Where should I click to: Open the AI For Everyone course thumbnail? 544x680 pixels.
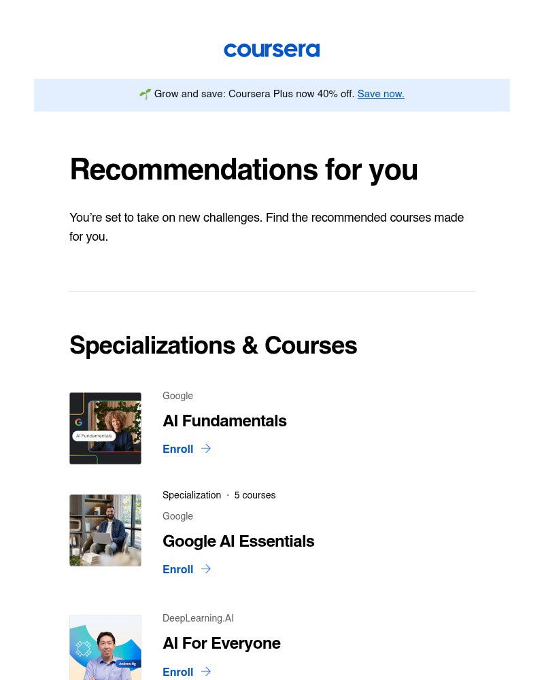[105, 647]
